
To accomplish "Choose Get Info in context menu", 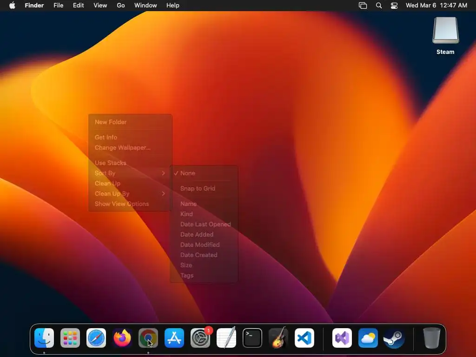I will tap(130, 137).
